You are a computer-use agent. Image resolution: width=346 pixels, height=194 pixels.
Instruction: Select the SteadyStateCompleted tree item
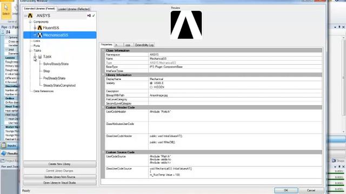tap(59, 85)
